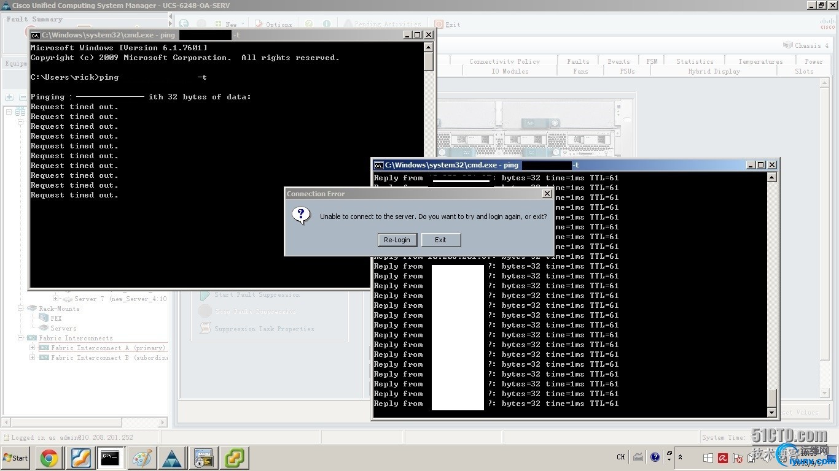Click the keyboard icon in language bar

coord(638,458)
